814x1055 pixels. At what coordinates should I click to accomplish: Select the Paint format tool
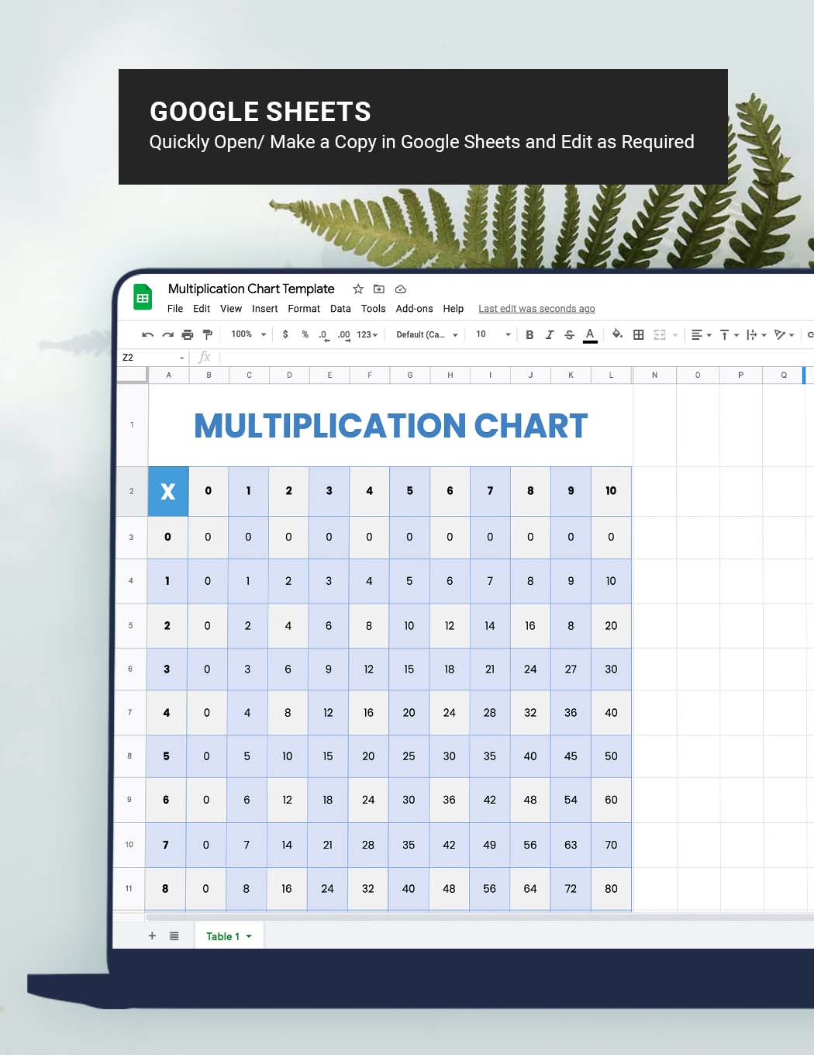click(x=207, y=334)
